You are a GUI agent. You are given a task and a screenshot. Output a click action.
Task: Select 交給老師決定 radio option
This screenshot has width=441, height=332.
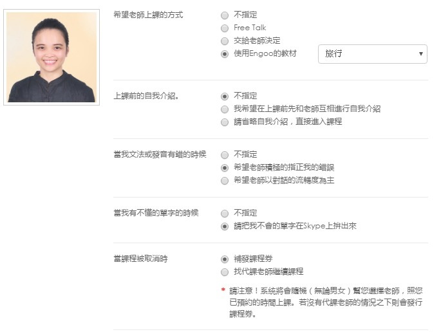click(225, 41)
